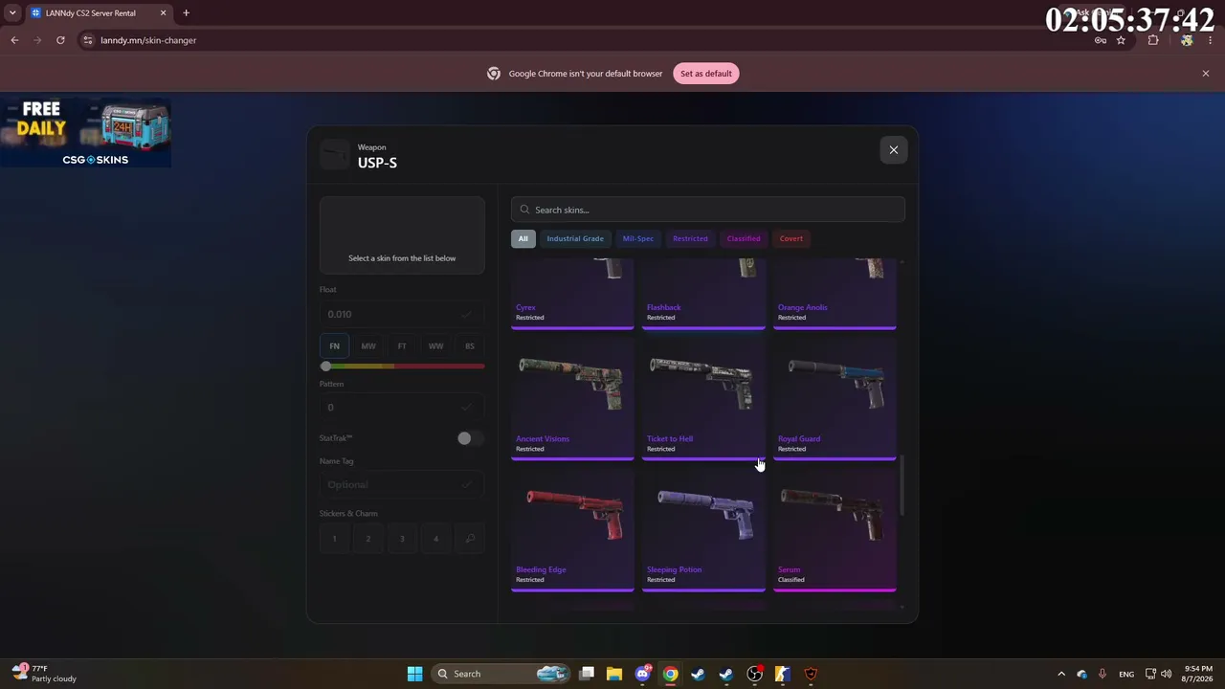Reload the current page
1225x689 pixels.
click(x=60, y=40)
